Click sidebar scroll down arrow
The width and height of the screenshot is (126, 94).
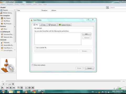(15, 50)
